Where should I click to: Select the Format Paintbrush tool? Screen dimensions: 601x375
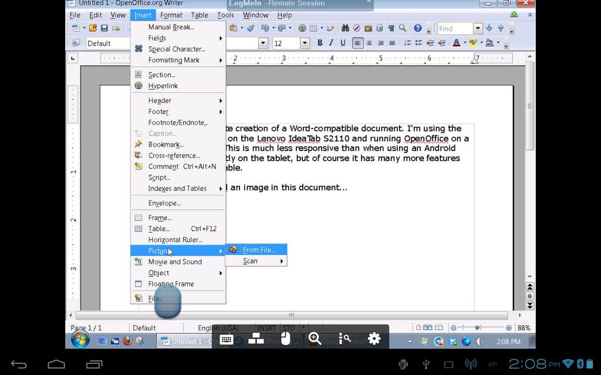point(251,28)
